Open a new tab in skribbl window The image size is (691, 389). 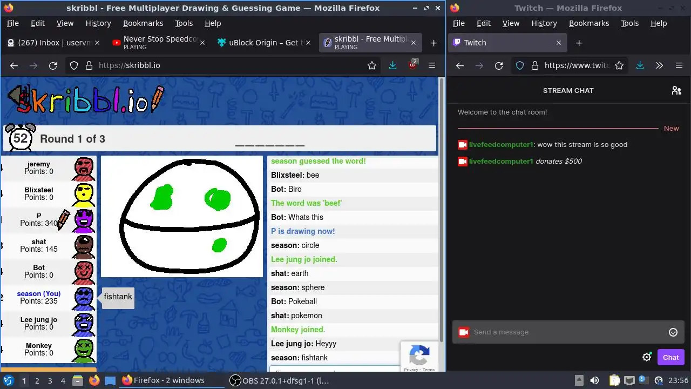point(433,43)
